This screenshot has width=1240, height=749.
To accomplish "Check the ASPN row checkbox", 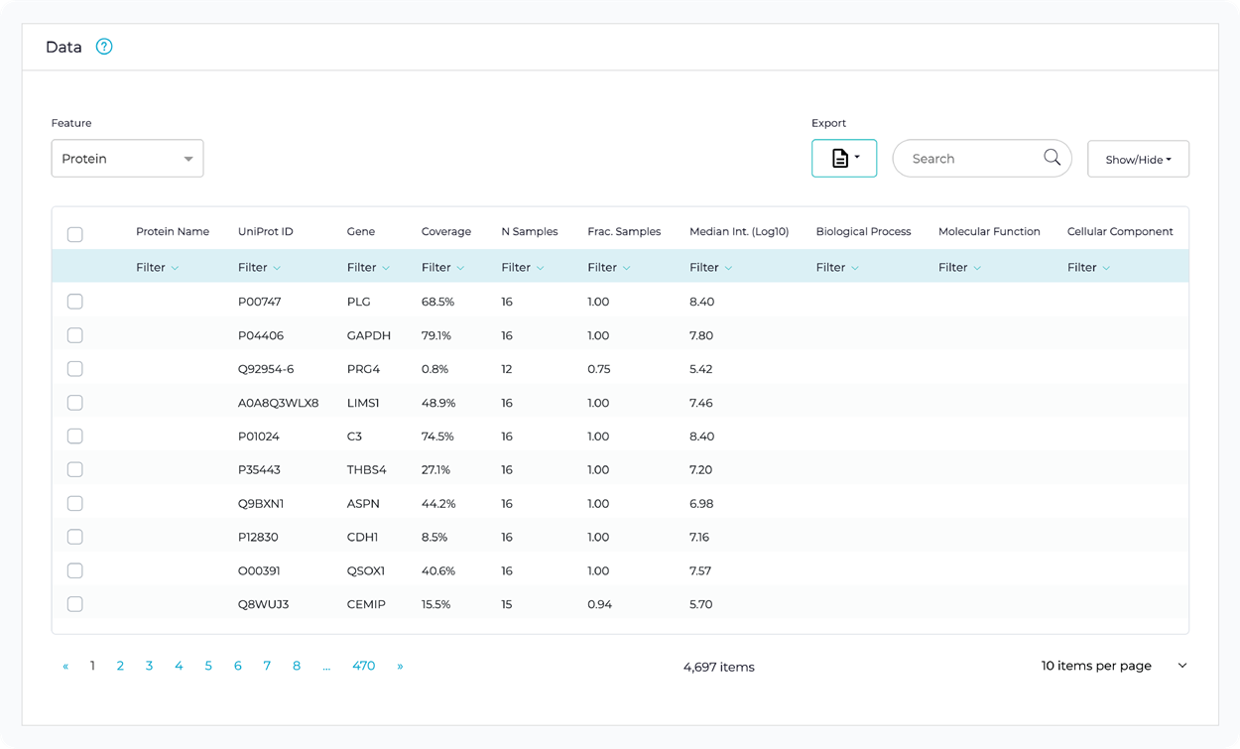I will click(75, 504).
